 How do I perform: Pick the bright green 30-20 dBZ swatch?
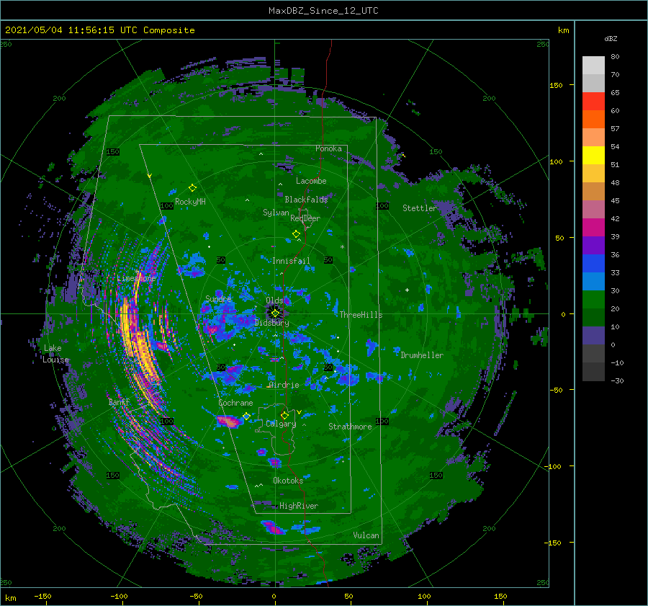click(x=593, y=299)
